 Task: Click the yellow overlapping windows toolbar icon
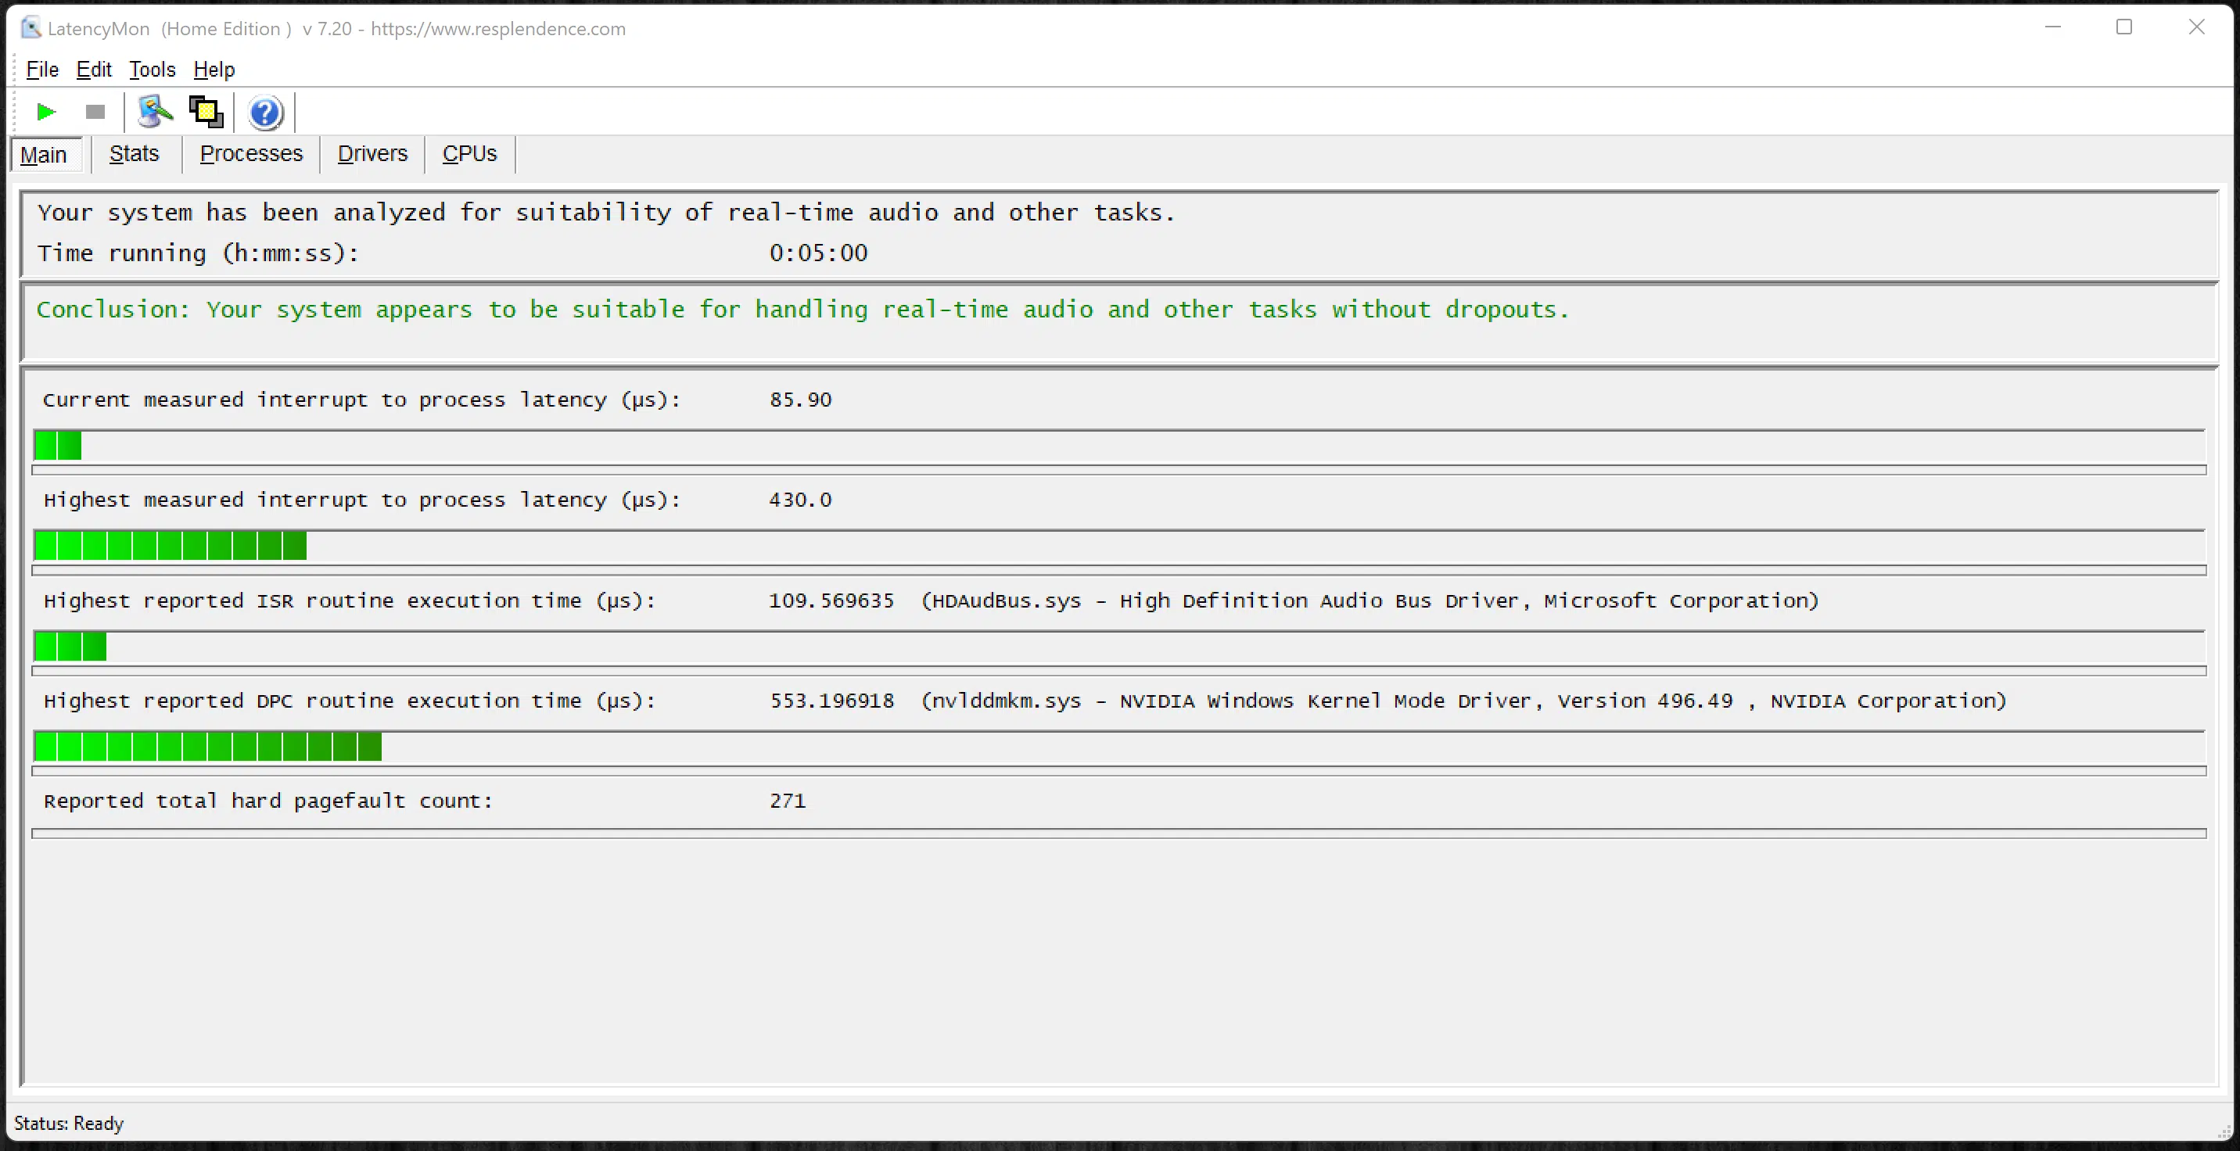(x=206, y=112)
